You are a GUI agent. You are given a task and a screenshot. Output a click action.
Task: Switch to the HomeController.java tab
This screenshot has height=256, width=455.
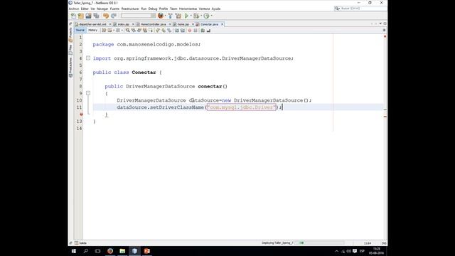(153, 24)
